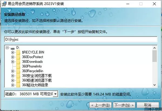Click the 360驱动大师目录 folder icon
This screenshot has height=111, width=162.
tap(18, 85)
